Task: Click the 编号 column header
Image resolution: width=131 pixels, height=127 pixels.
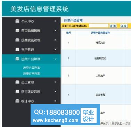Action: click(x=68, y=33)
